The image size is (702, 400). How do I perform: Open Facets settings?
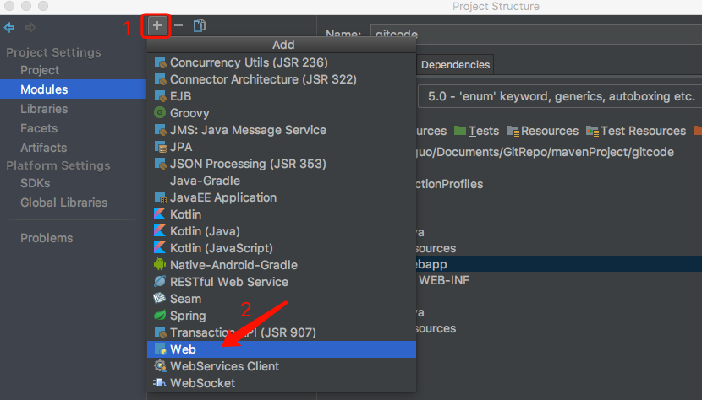pyautogui.click(x=39, y=128)
